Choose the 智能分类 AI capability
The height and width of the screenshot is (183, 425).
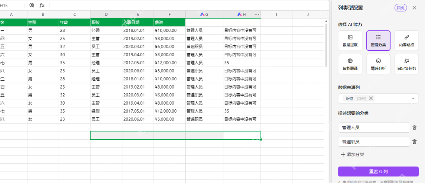coord(379,41)
